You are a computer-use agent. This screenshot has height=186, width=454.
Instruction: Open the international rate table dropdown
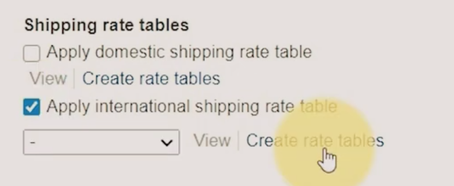[102, 142]
